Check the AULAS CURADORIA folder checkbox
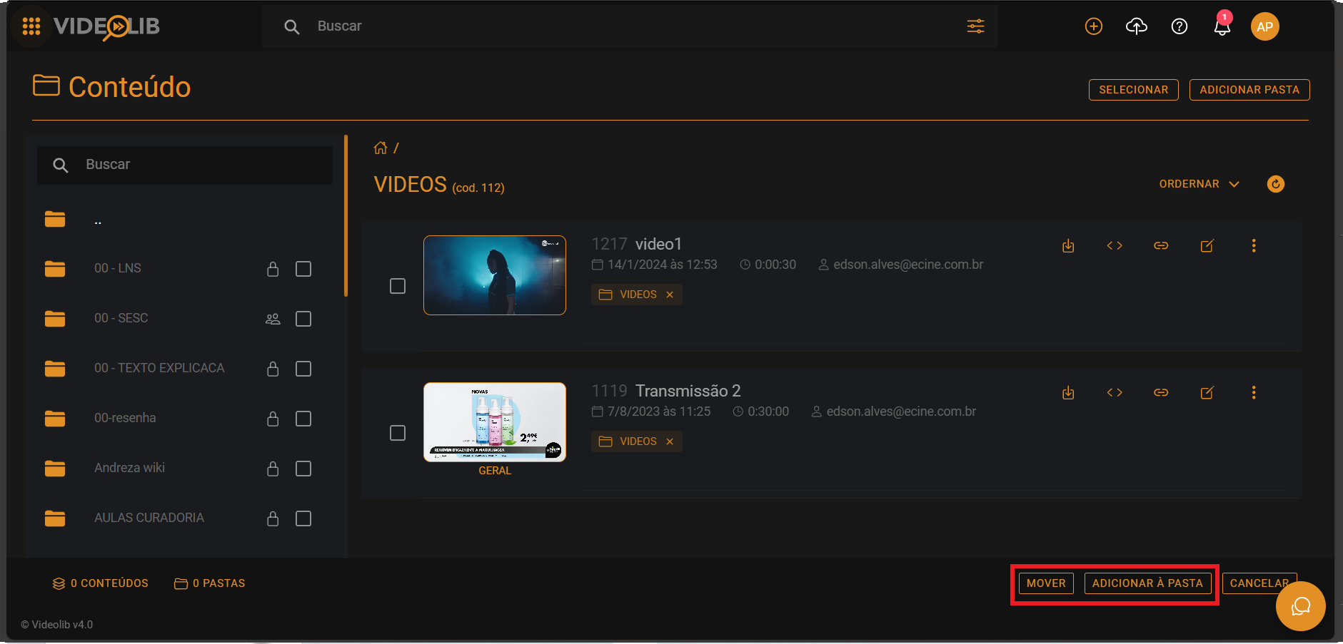The image size is (1343, 644). click(x=303, y=518)
